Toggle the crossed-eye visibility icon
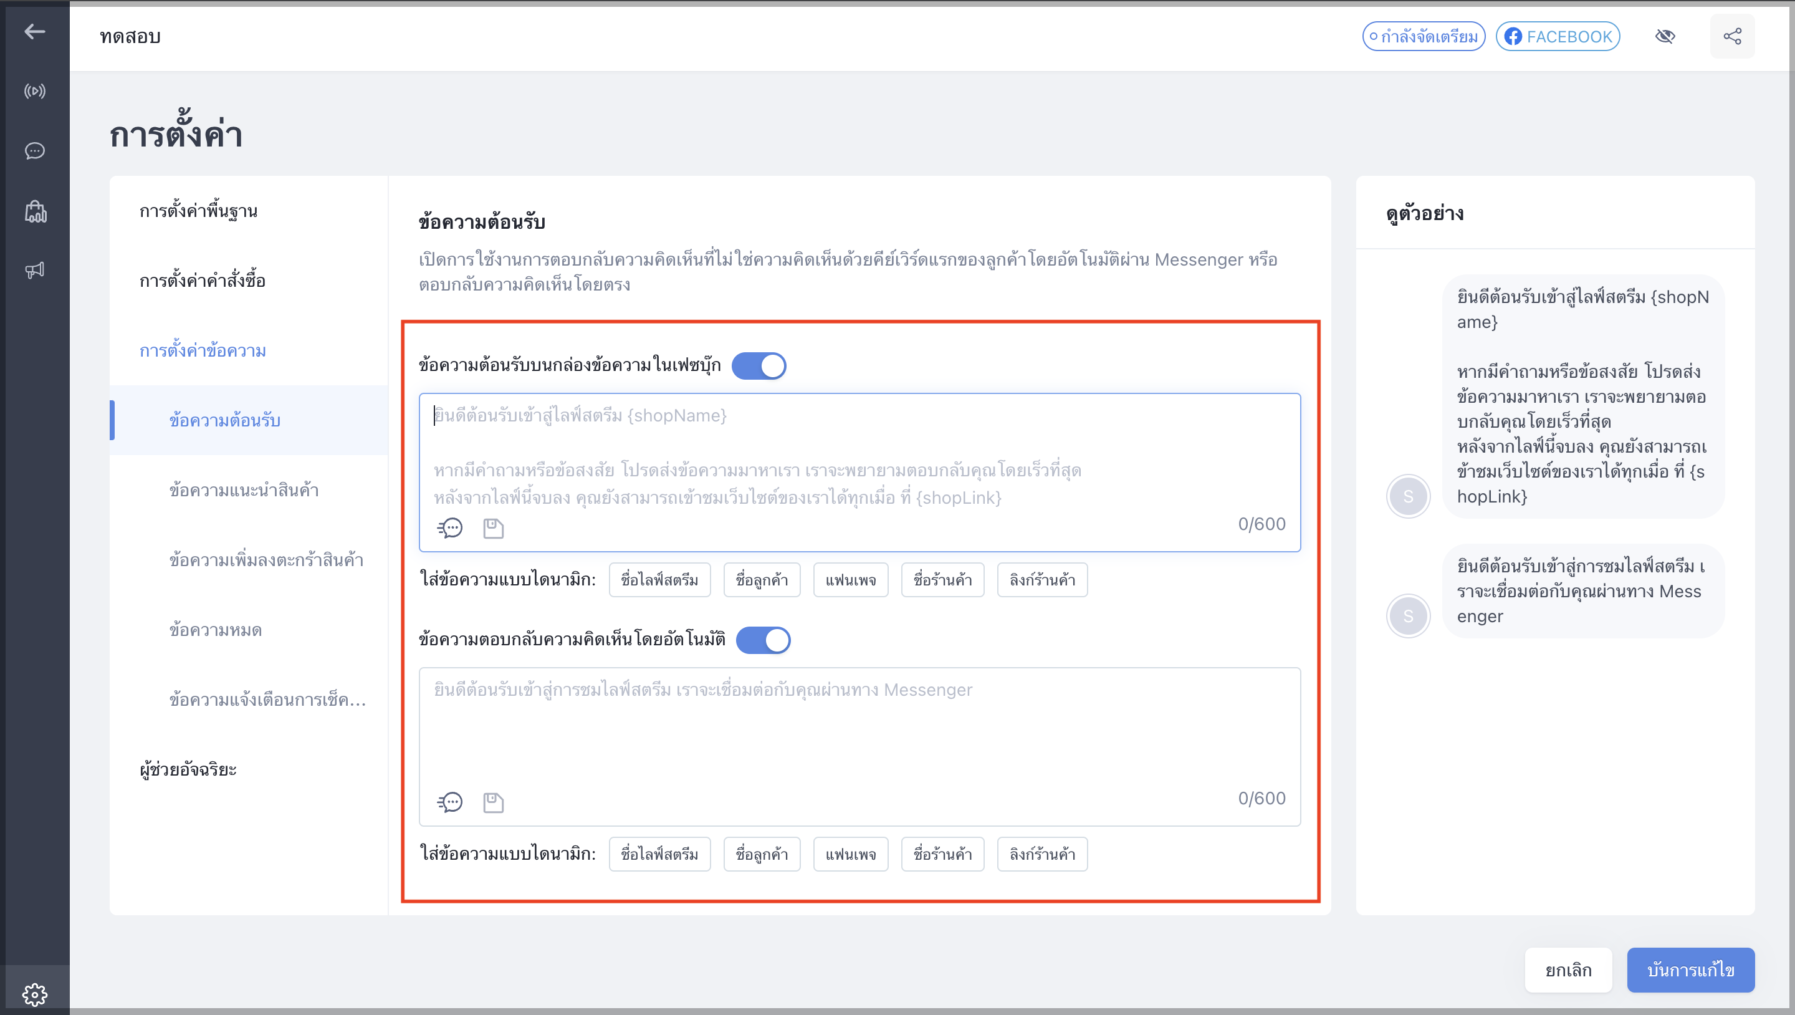1795x1015 pixels. coord(1665,36)
